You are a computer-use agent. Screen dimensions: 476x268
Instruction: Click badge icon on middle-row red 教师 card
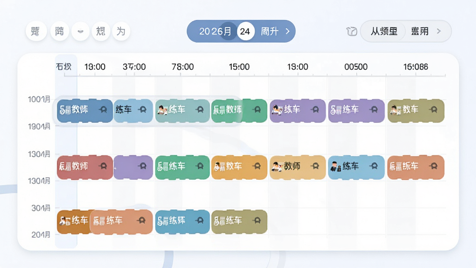click(x=103, y=166)
